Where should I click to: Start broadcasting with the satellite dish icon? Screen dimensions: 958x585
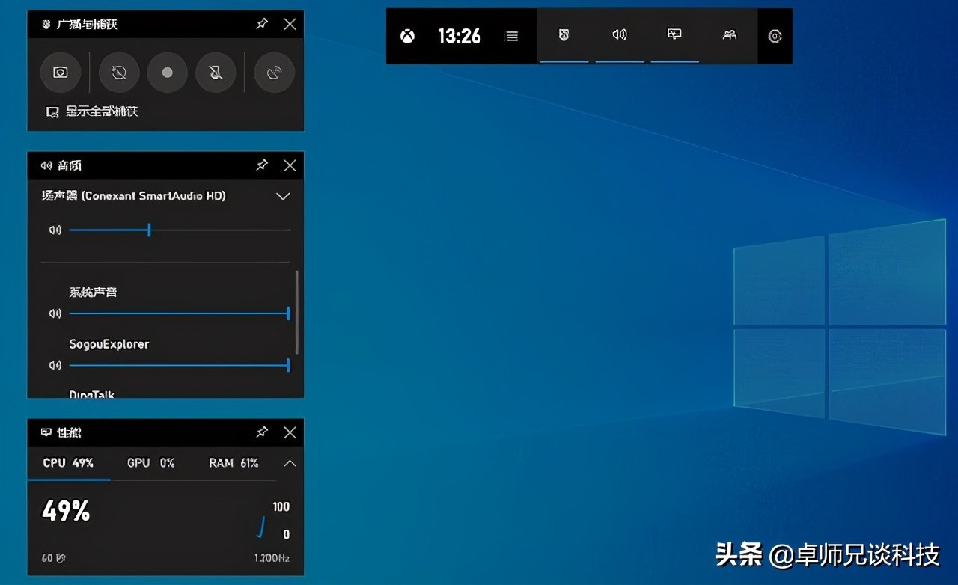(x=275, y=73)
